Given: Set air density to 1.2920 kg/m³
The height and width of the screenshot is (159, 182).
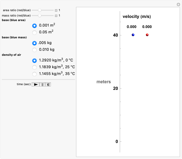Looking at the screenshot, I should pos(34,61).
